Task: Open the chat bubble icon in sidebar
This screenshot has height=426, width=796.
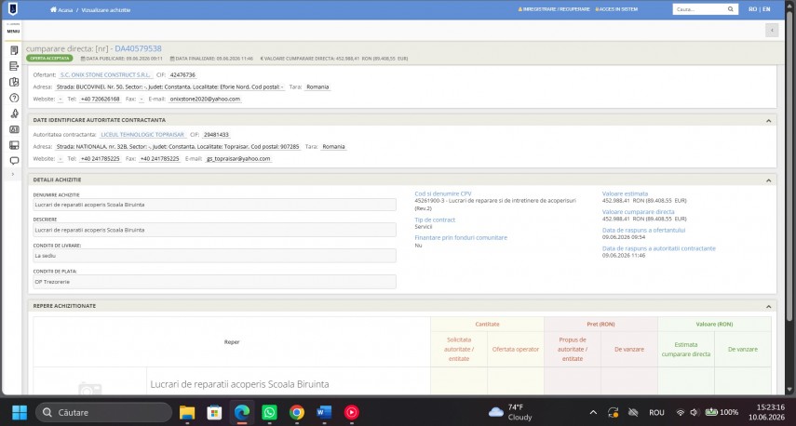Action: click(14, 161)
